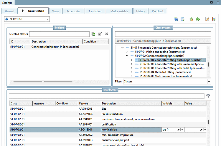Click the pencil icon in the Variable cell
221x146 pixels.
click(x=179, y=130)
